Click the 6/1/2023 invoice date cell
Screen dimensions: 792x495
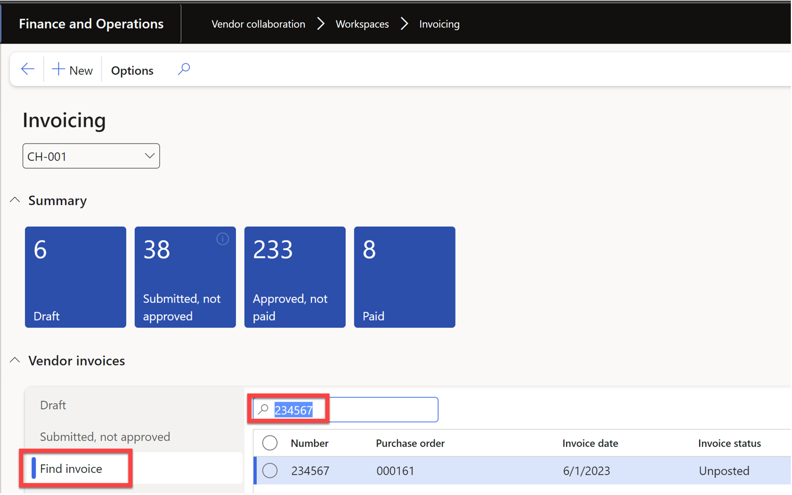[586, 471]
